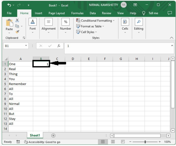Open the Name Box dropdown arrow
The height and width of the screenshot is (146, 176).
click(26, 46)
